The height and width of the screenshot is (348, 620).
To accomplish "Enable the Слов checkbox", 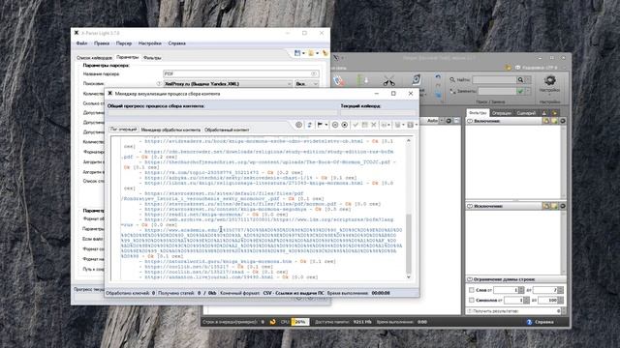I will click(472, 290).
